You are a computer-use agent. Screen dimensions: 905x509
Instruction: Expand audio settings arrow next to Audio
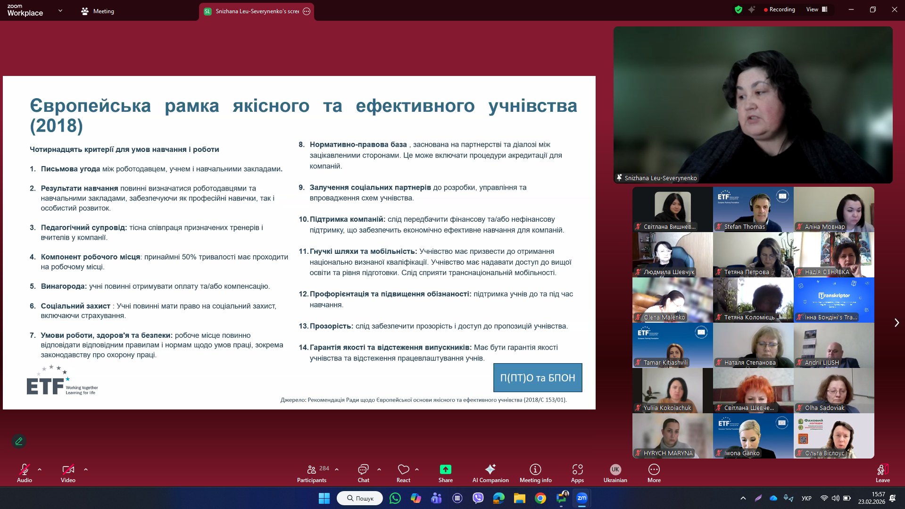click(40, 469)
